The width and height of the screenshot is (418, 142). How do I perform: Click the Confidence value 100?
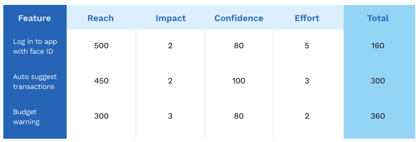(x=238, y=81)
